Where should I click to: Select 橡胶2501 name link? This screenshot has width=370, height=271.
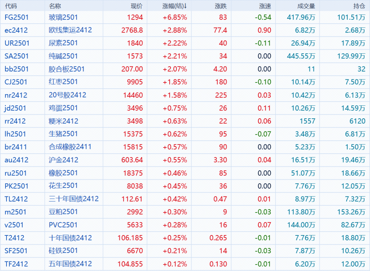pyautogui.click(x=63, y=173)
